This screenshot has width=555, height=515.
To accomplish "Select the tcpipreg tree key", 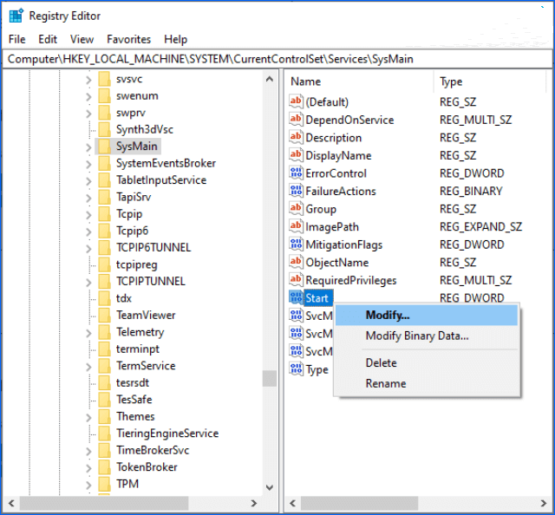I will (x=137, y=264).
